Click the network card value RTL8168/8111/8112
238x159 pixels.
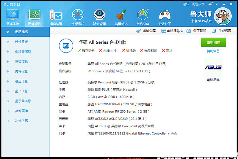coord(132,133)
